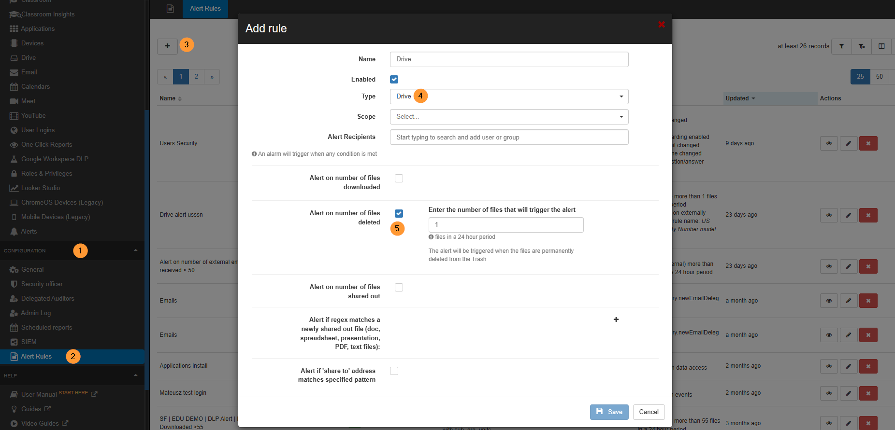Open the Drive sidebar item

point(29,58)
